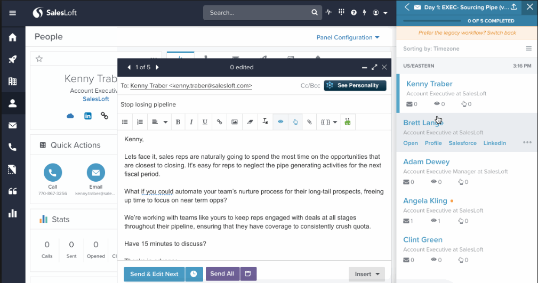Insert a bulleted list
538x283 pixels.
[x=125, y=122]
